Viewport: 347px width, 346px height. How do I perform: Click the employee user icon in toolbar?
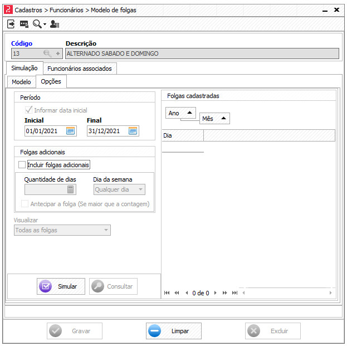click(x=55, y=24)
